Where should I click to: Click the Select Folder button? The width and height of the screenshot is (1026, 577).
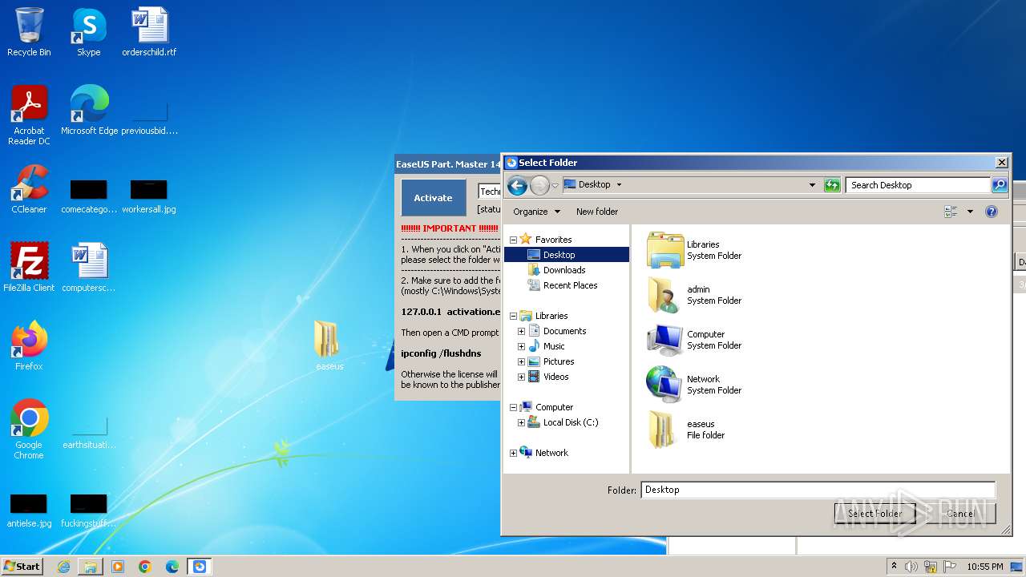[x=875, y=514]
